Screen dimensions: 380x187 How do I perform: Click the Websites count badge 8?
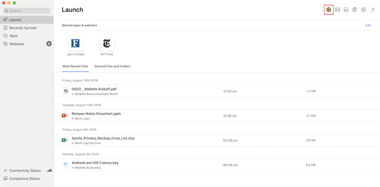(49, 44)
